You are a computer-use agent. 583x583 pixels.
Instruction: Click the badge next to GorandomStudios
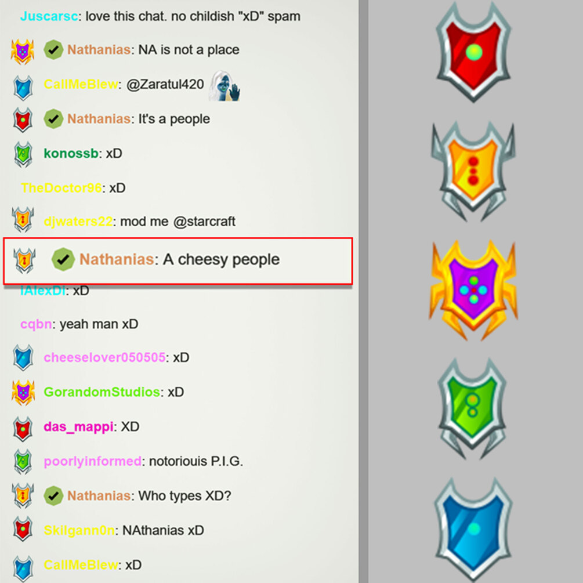pos(23,392)
